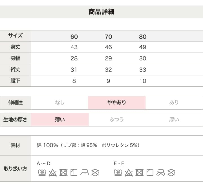
Task: Click the 身丈 value 46 for size 70
Action: [x=108, y=47]
